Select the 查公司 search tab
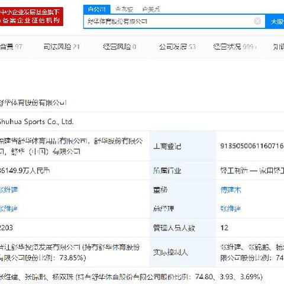284x284 pixels. [96, 9]
